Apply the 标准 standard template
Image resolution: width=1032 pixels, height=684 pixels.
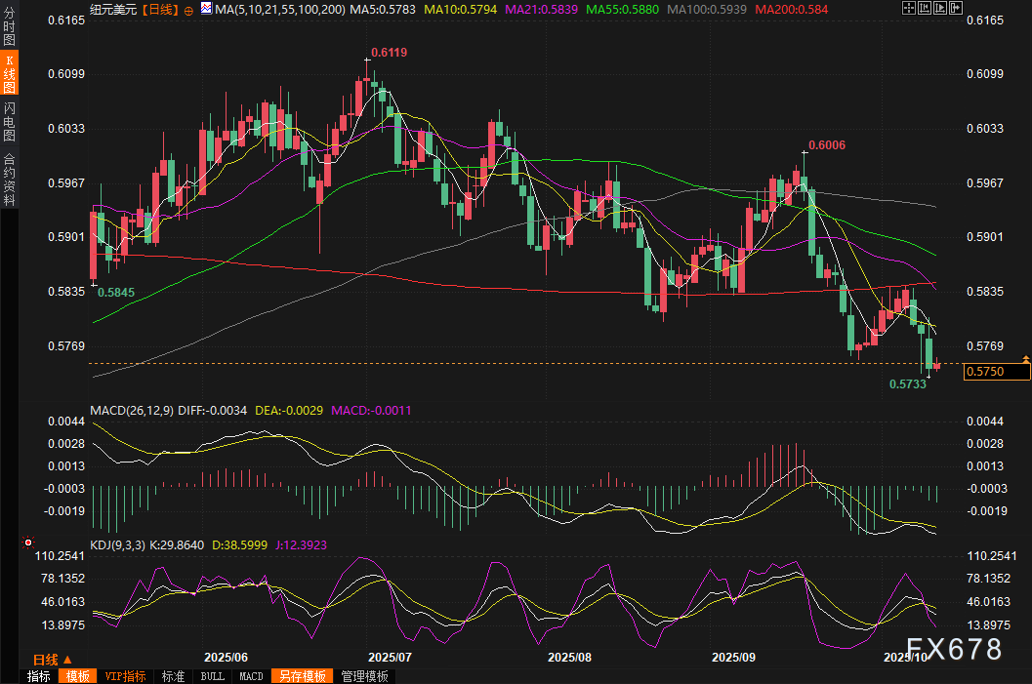click(x=173, y=676)
